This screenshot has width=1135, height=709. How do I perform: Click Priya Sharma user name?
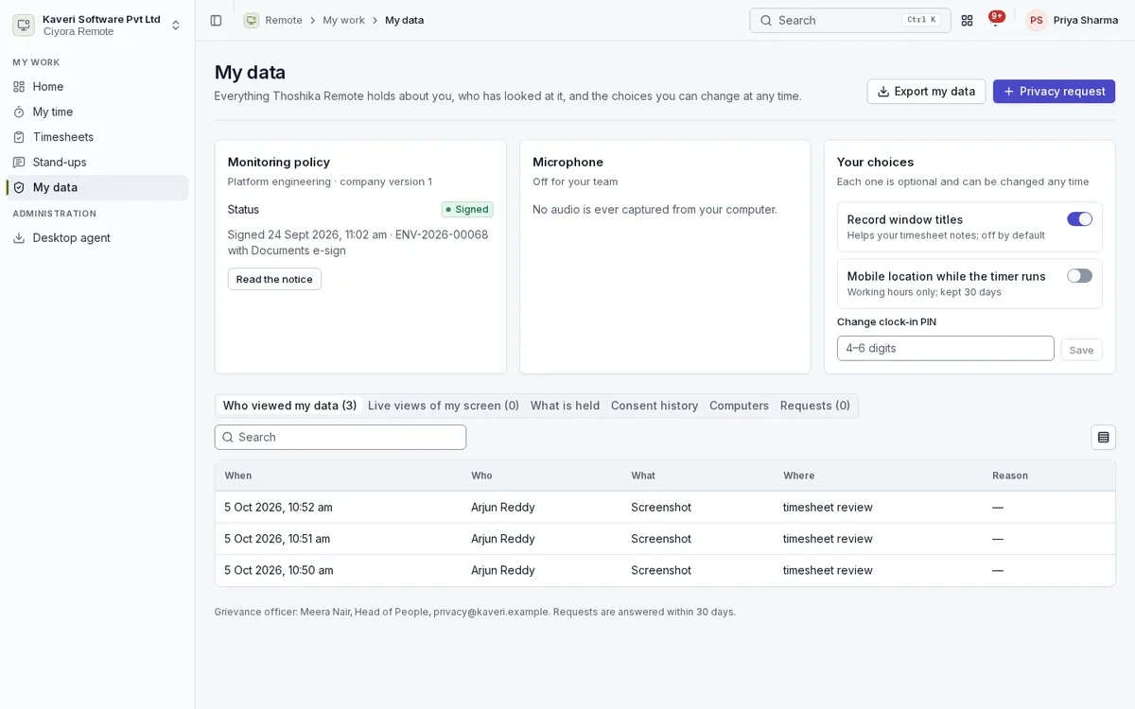pyautogui.click(x=1086, y=20)
